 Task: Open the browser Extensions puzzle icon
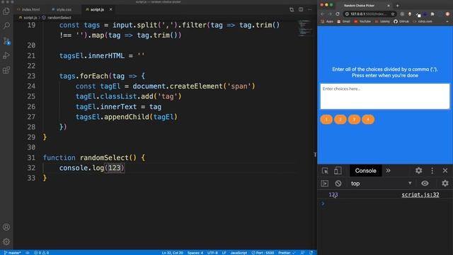tap(432, 14)
